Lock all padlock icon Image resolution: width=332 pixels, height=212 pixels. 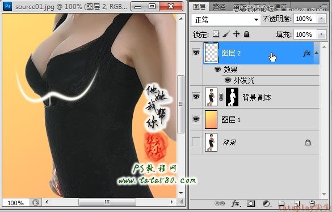(x=246, y=34)
